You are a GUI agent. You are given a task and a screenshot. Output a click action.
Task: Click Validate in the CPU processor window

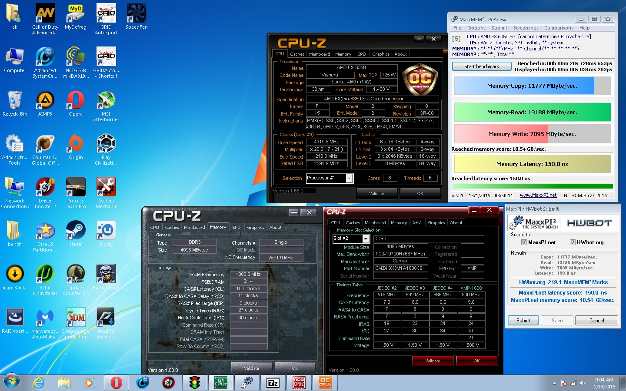tap(376, 193)
